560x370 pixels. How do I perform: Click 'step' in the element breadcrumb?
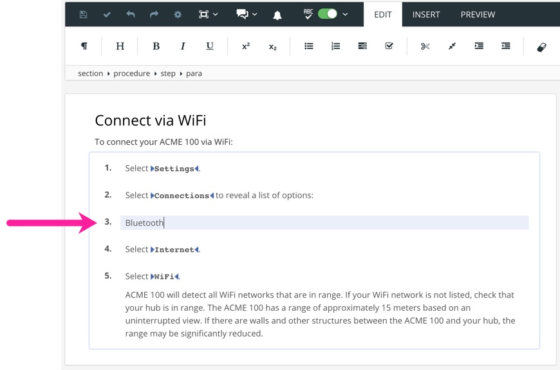(x=168, y=73)
